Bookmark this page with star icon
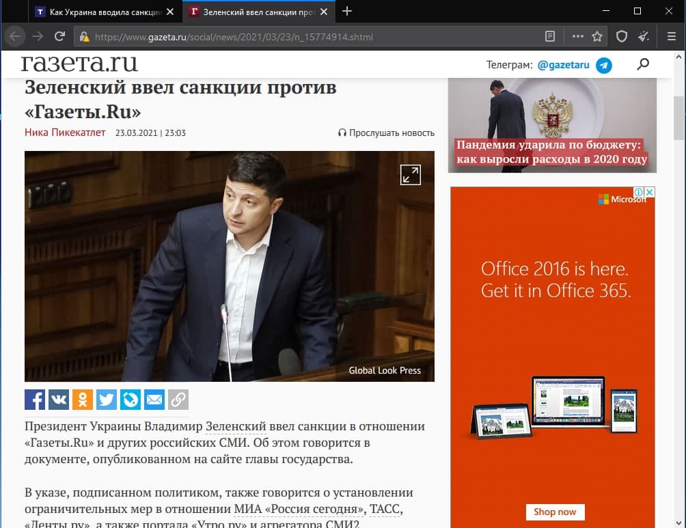 pos(597,37)
